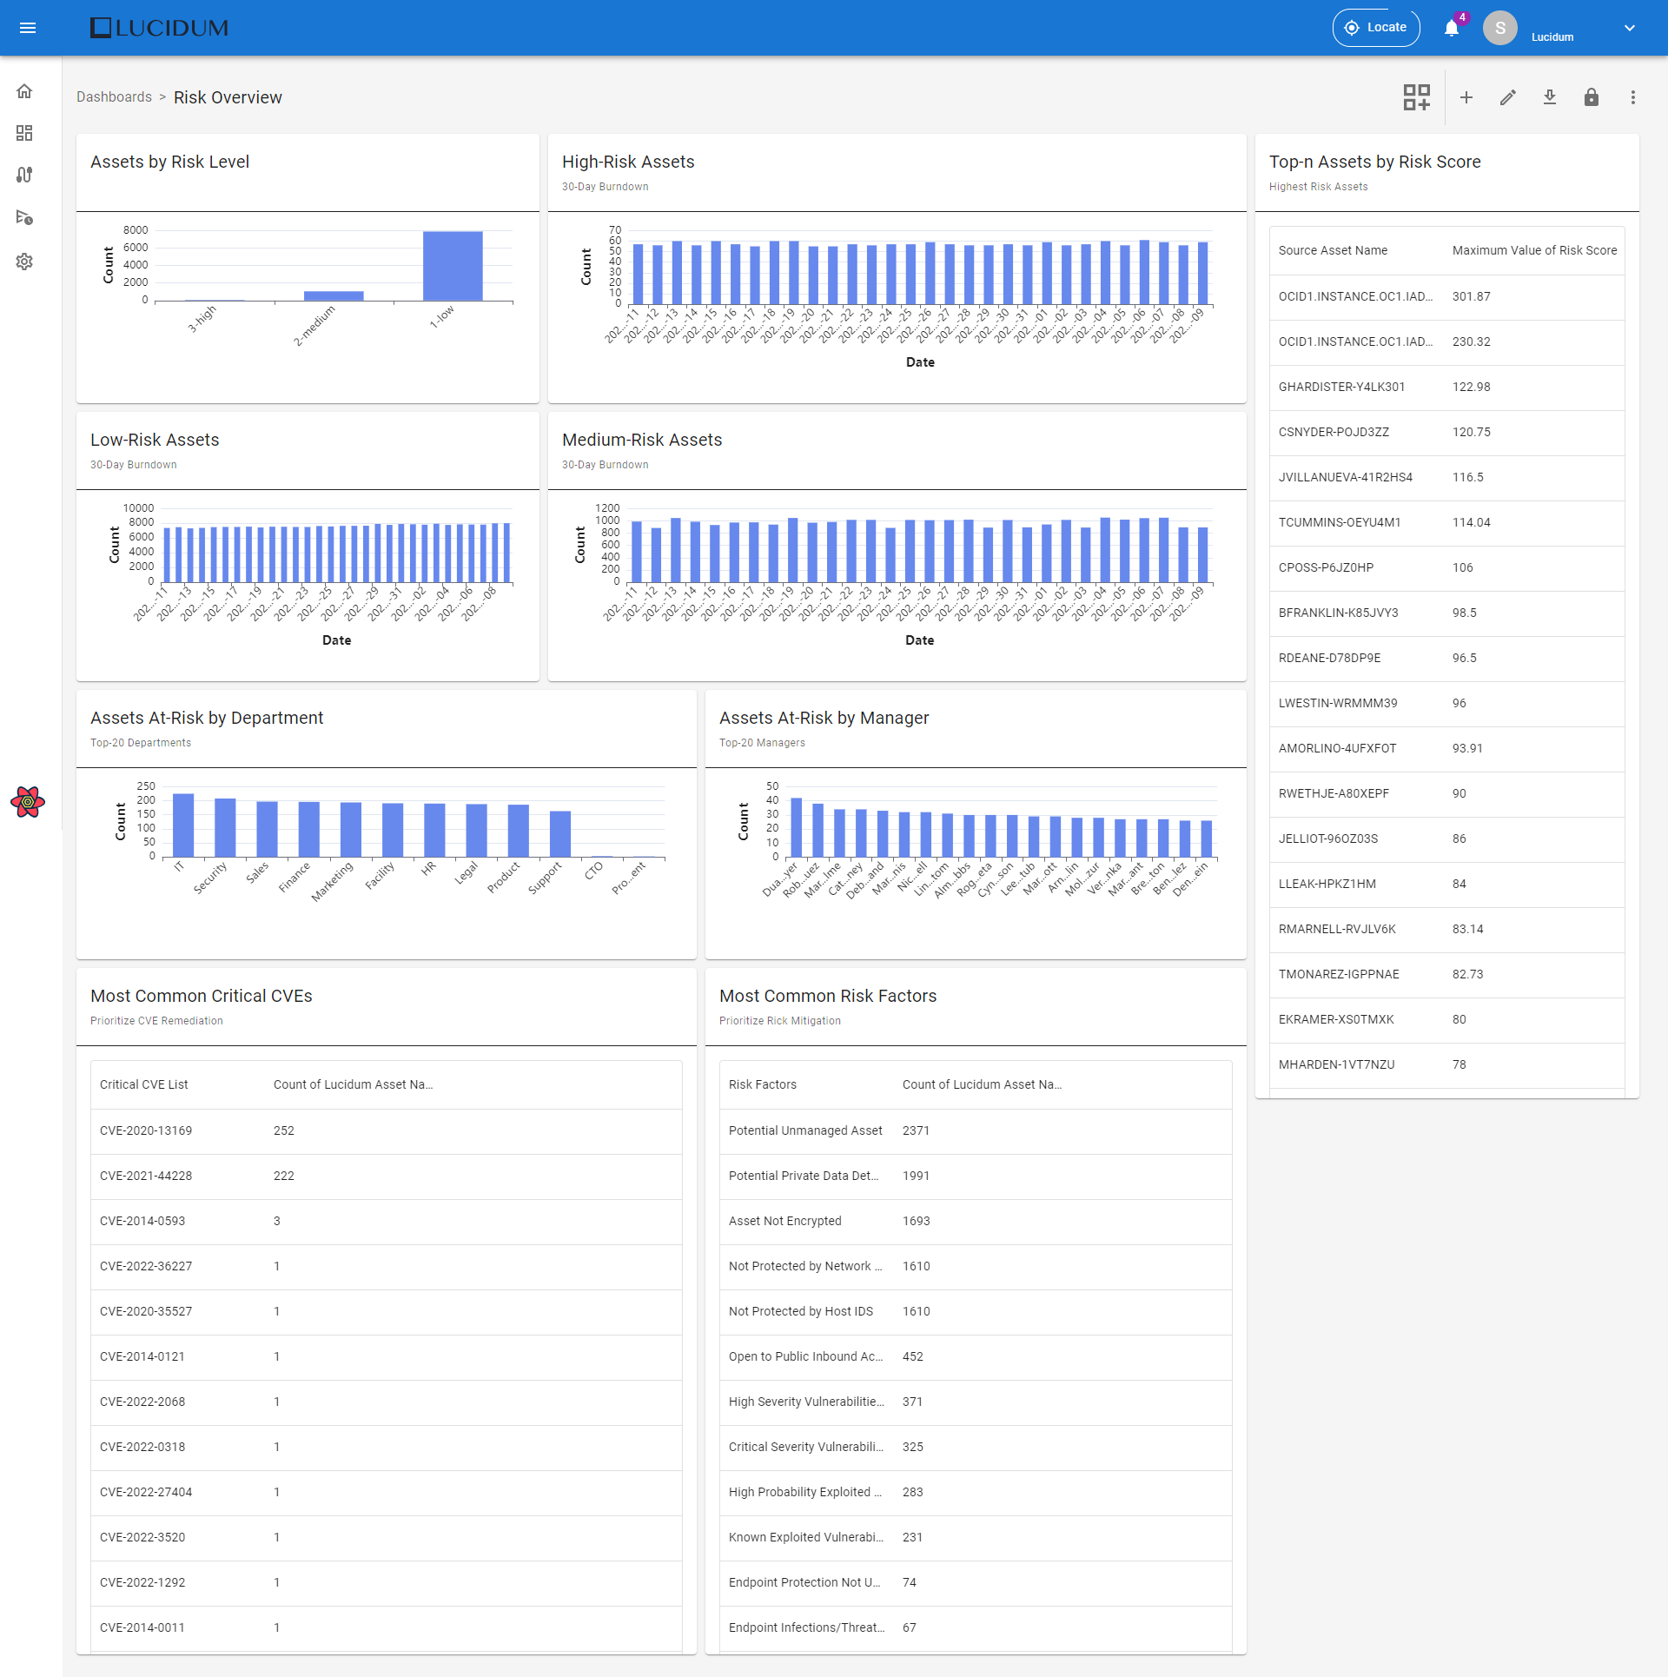Sort by Maximum Value of Risk Score
1668x1677 pixels.
(x=1534, y=250)
